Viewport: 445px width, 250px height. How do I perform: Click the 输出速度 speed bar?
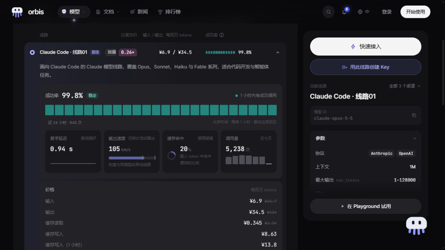[x=132, y=158]
